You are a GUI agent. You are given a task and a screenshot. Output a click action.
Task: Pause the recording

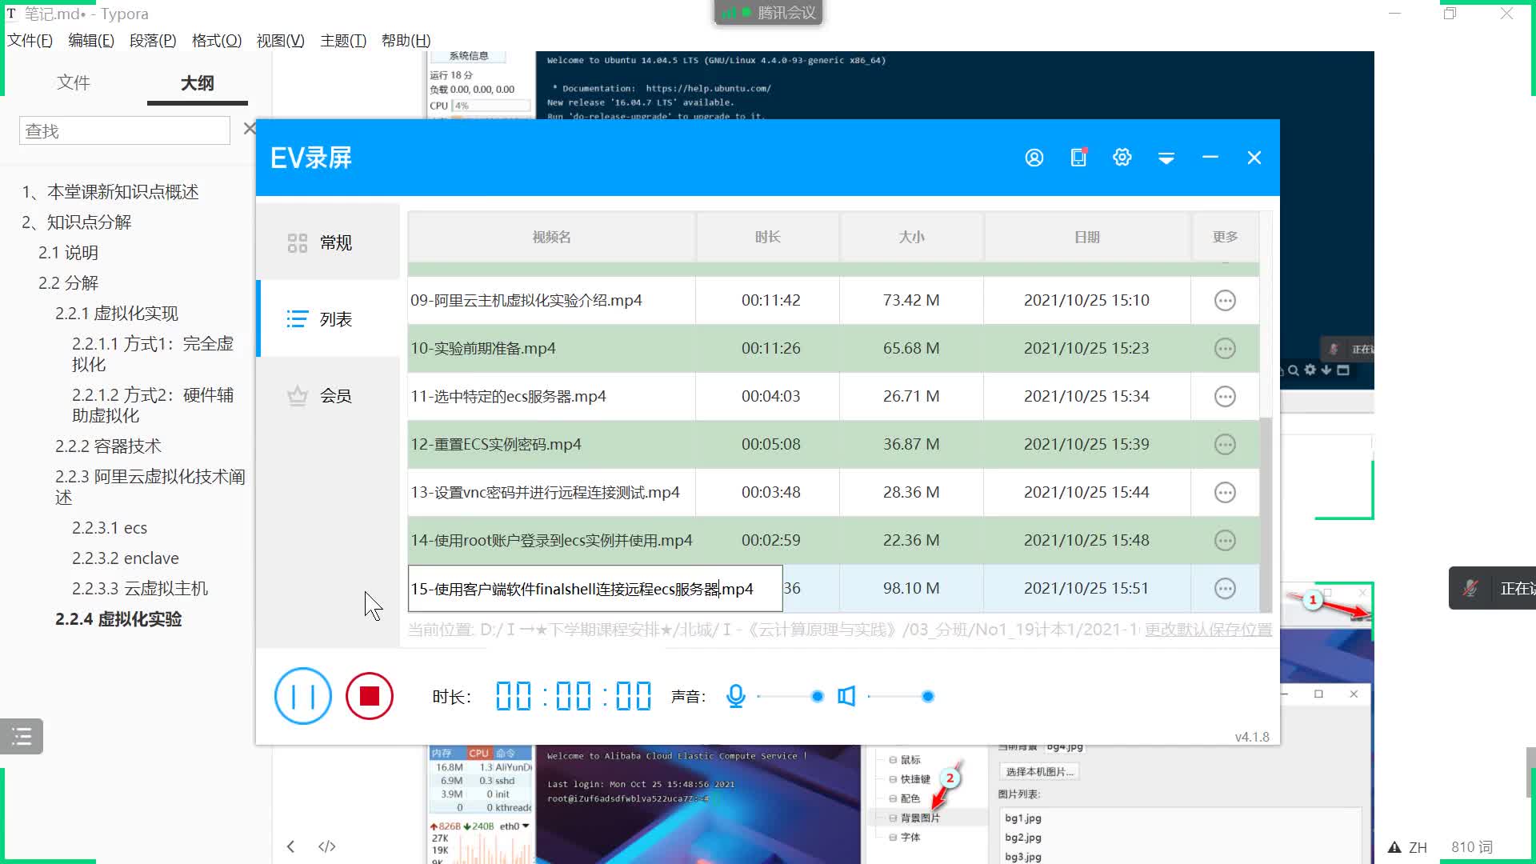302,696
